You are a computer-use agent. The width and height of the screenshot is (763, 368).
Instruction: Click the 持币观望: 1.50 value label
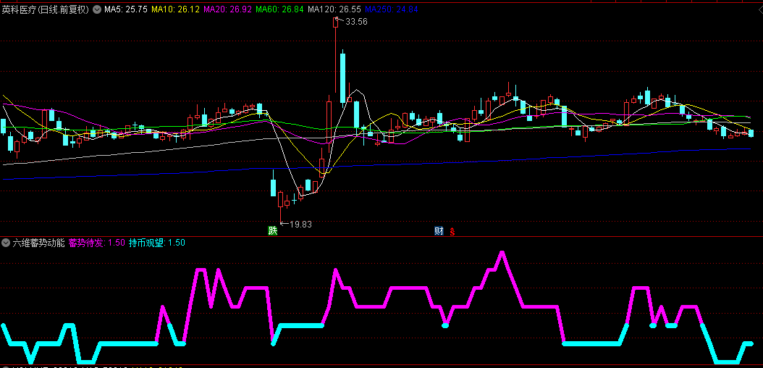point(156,243)
